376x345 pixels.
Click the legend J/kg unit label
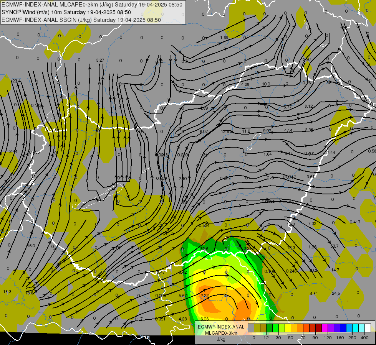pyautogui.click(x=221, y=339)
